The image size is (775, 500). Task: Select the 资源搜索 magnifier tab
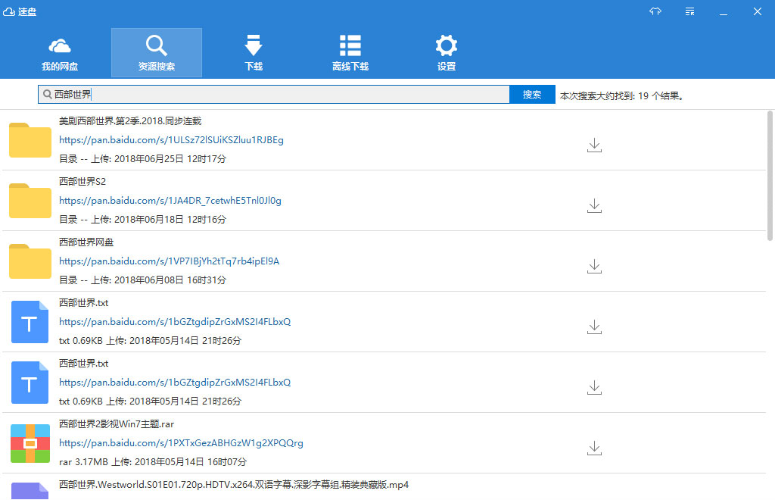pos(157,53)
